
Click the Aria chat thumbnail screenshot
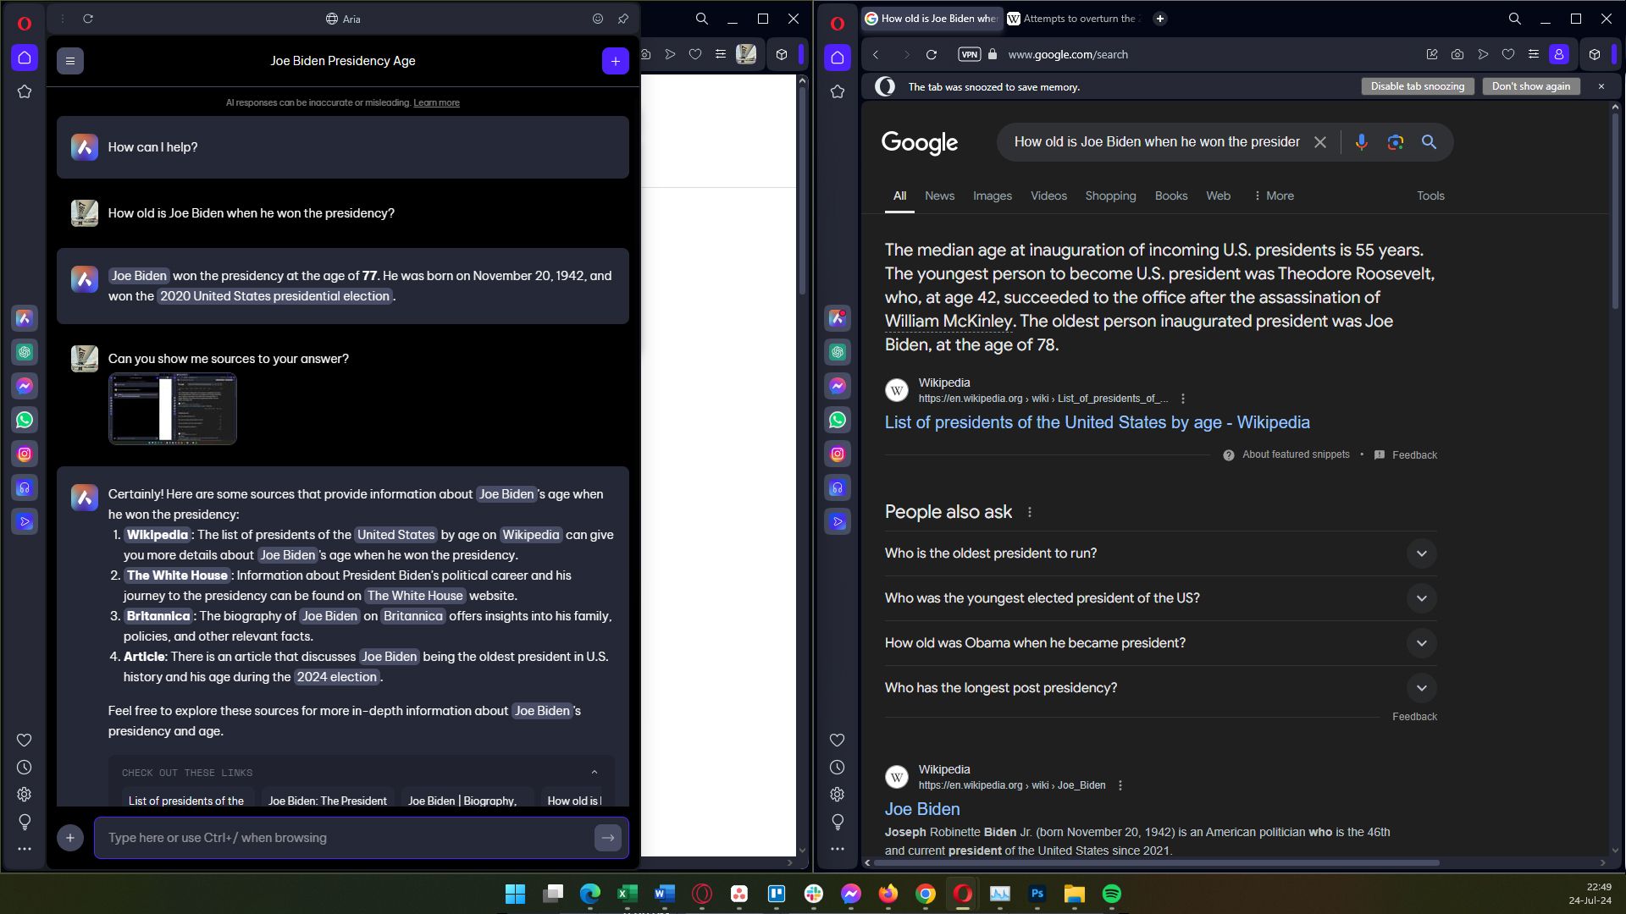pyautogui.click(x=173, y=409)
